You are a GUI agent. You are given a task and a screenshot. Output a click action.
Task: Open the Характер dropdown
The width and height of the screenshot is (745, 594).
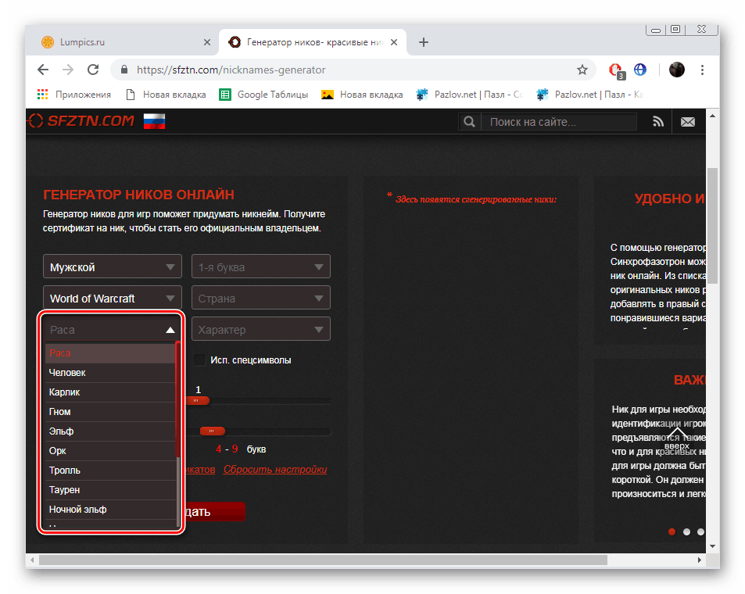[261, 329]
